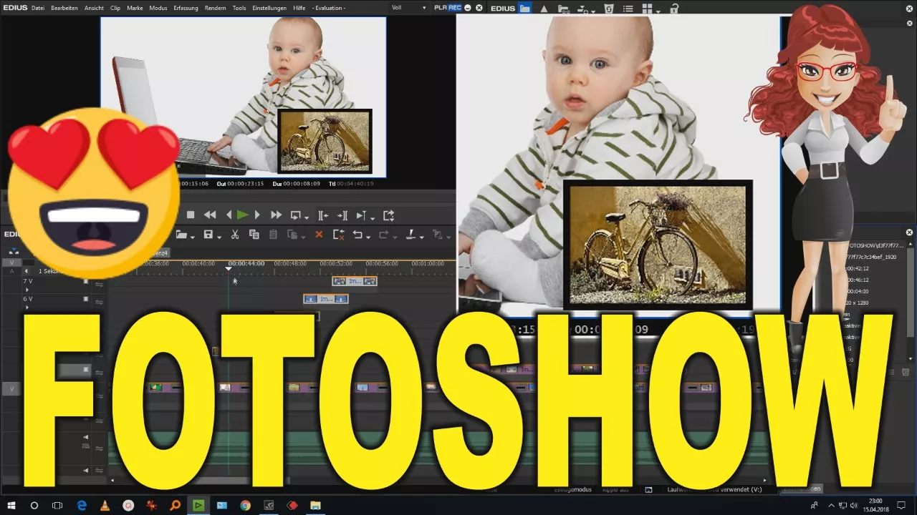Click the export icon in the player
Screen dimensions: 917x515
[x=389, y=215]
